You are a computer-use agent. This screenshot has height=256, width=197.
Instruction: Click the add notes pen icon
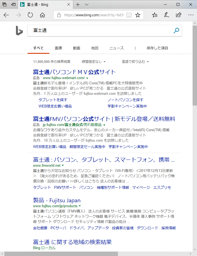[167, 15]
